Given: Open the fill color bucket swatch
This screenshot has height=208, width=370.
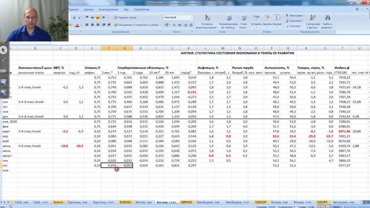Looking at the screenshot, I should 70,25.
